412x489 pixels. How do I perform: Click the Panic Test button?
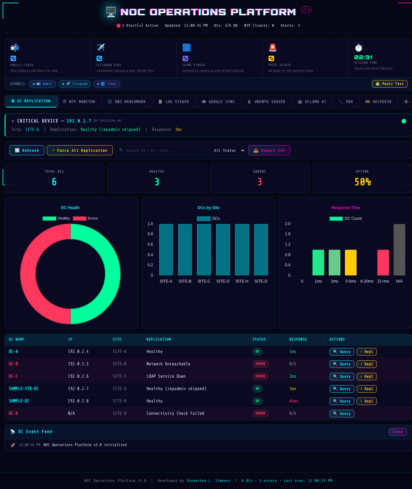pyautogui.click(x=390, y=84)
